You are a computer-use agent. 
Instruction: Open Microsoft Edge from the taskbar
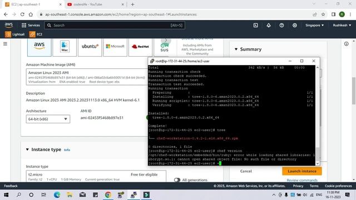(x=57, y=195)
